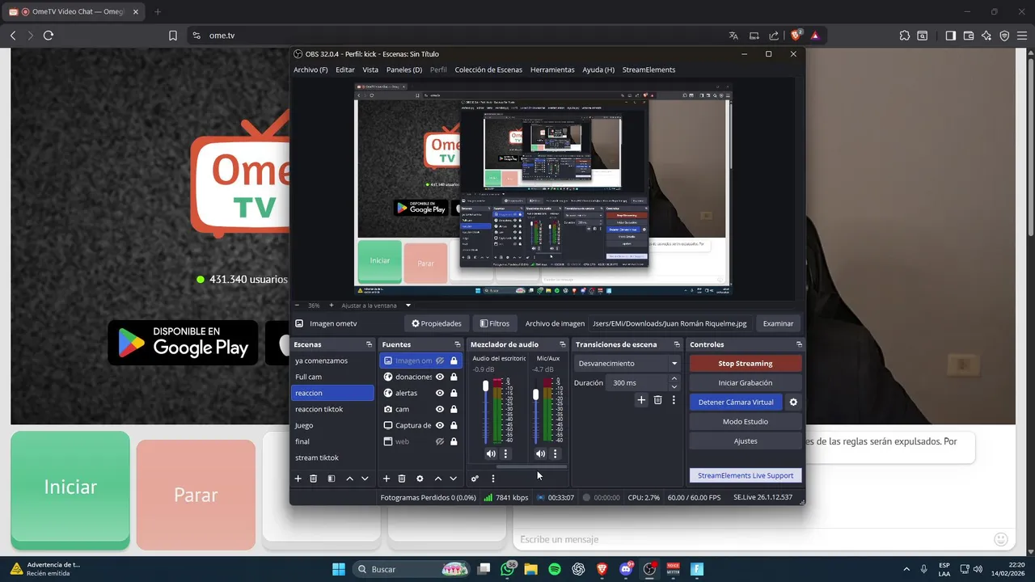The image size is (1035, 582).
Task: Add a scene transition with plus icon
Action: (641, 400)
